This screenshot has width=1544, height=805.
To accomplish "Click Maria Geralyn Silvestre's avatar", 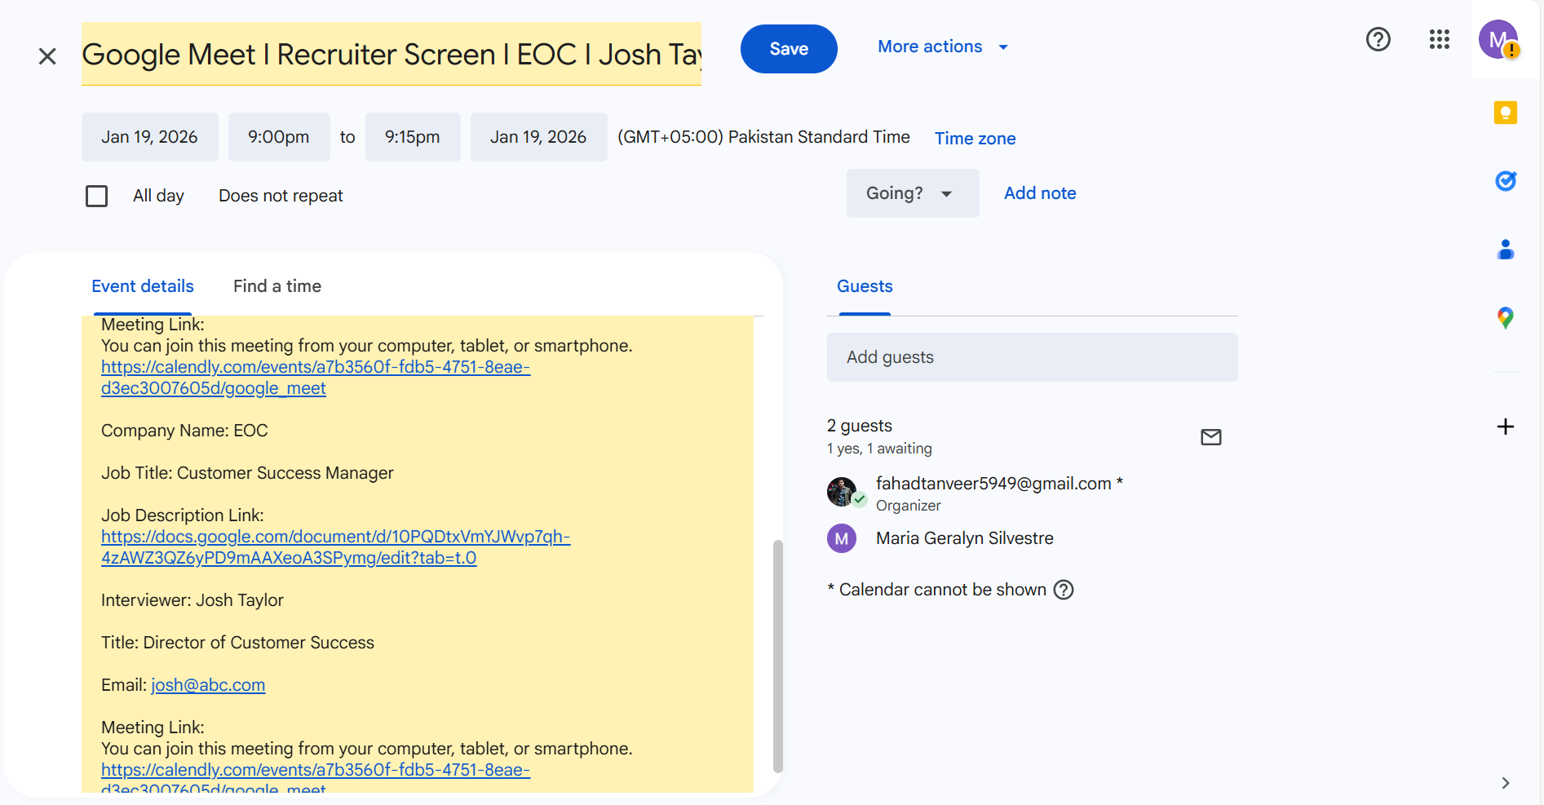I will 842,538.
